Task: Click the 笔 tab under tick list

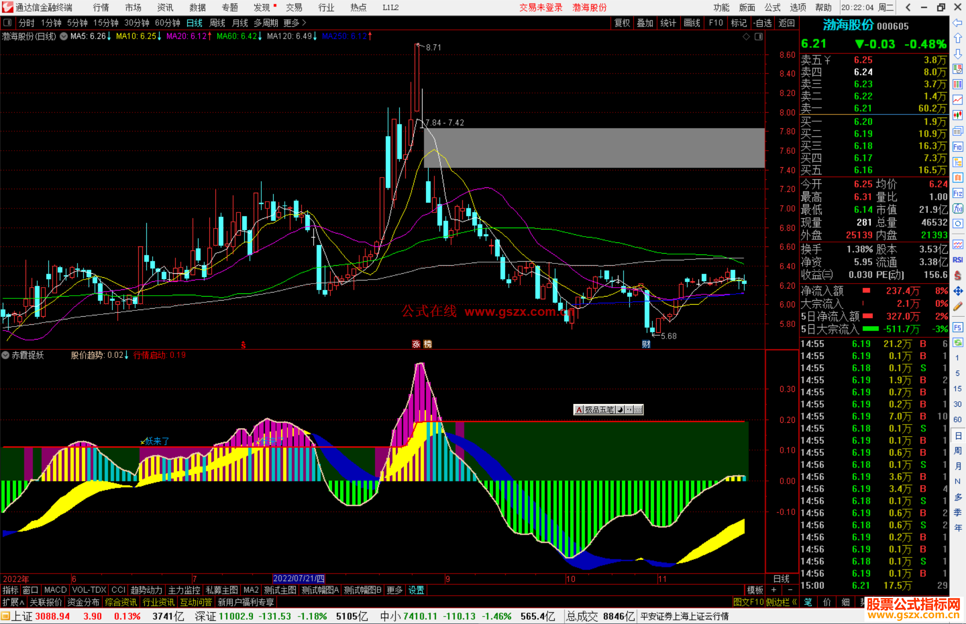Action: pyautogui.click(x=808, y=602)
